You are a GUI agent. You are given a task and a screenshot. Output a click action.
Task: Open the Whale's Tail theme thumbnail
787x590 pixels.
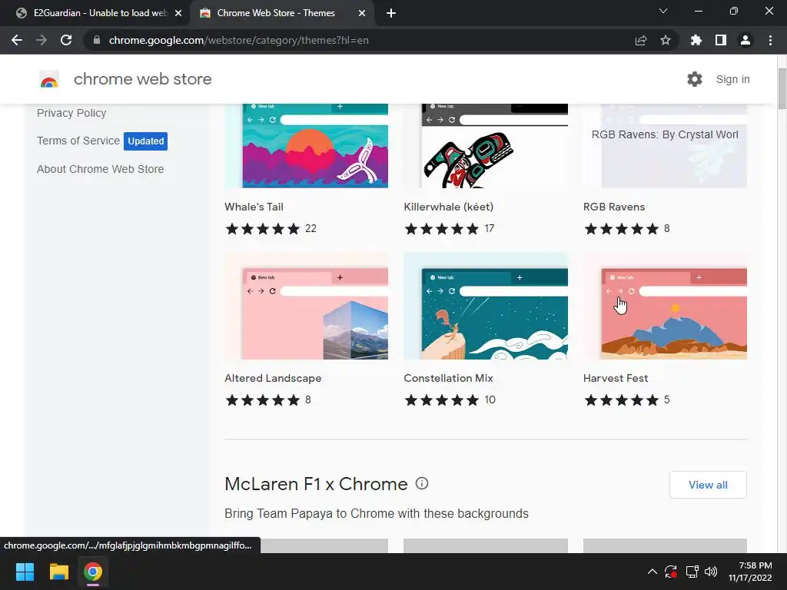(306, 145)
